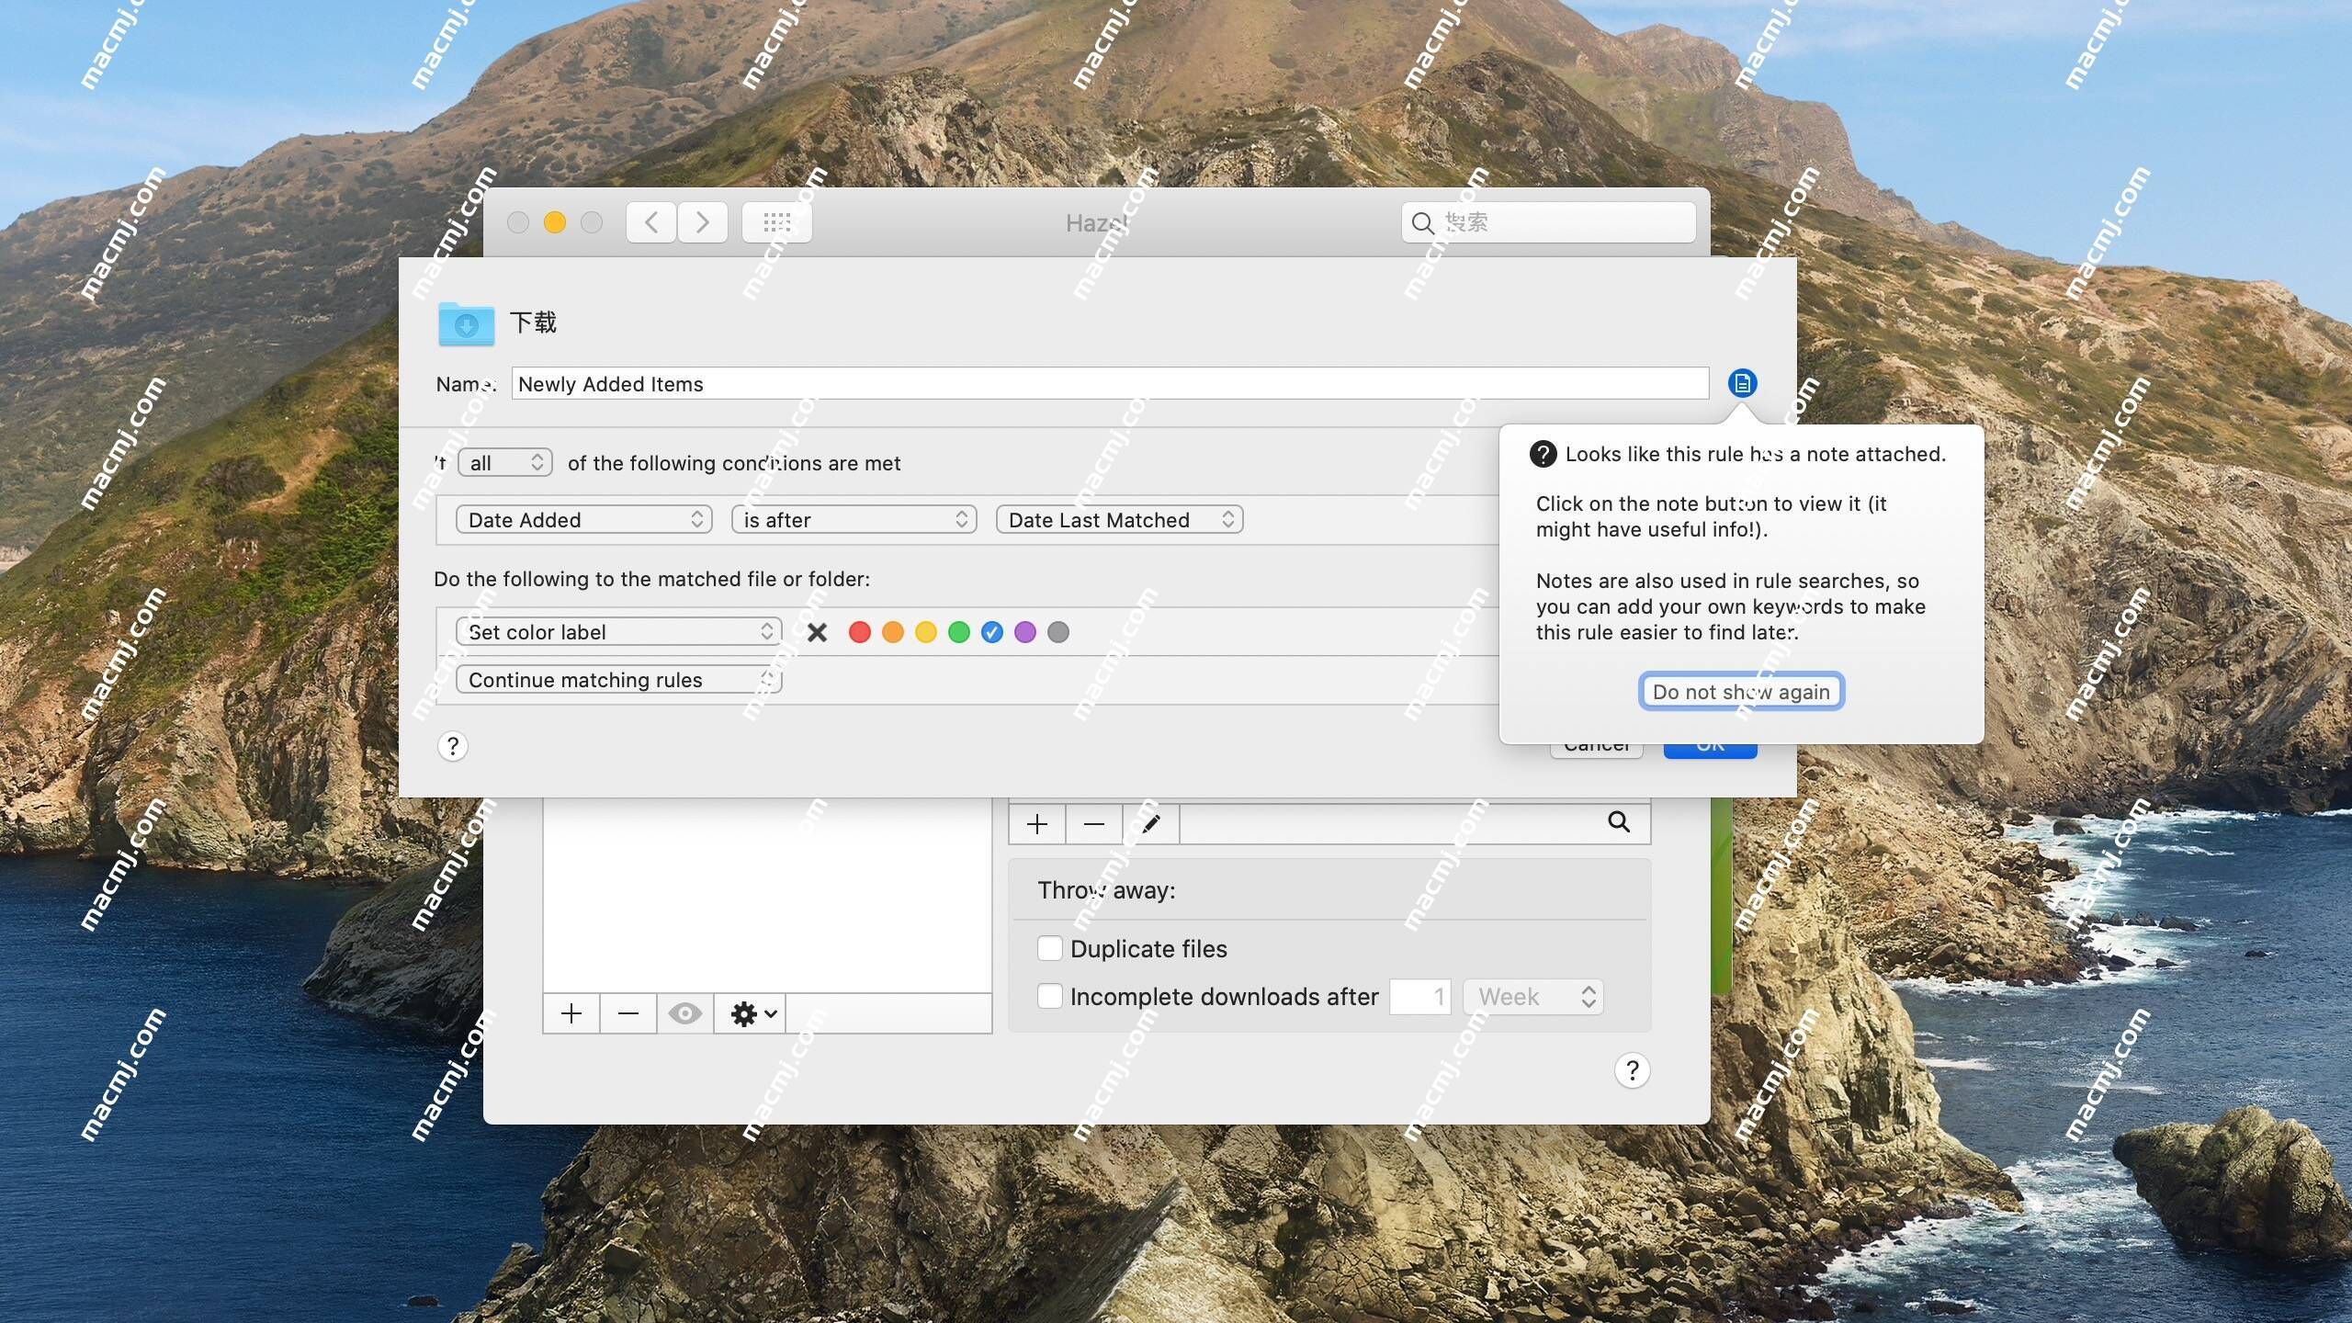Click the Downloads folder icon

[467, 323]
